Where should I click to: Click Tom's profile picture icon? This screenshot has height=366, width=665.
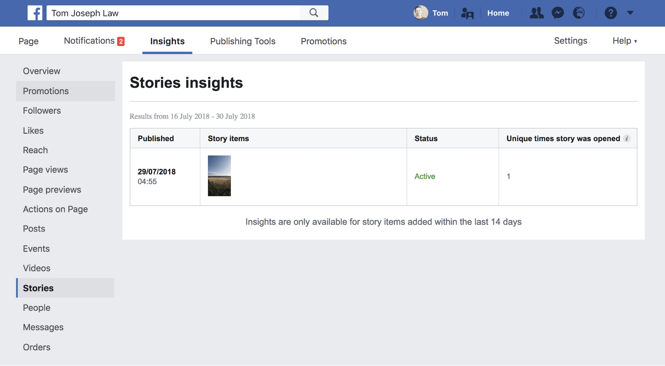[421, 13]
